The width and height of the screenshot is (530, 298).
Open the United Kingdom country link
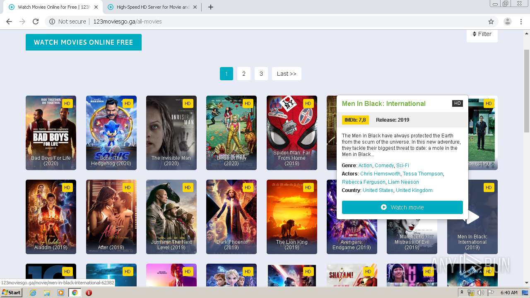414,190
